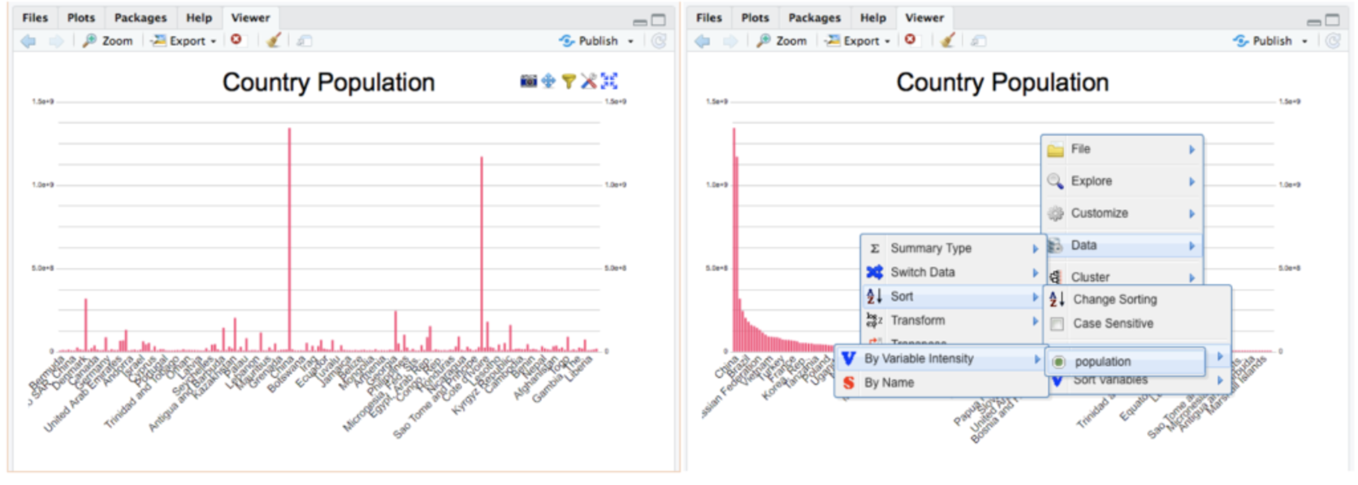Screen dimensions: 1358x485
Task: Click the forward arrow in right Viewer pane
Action: [730, 41]
